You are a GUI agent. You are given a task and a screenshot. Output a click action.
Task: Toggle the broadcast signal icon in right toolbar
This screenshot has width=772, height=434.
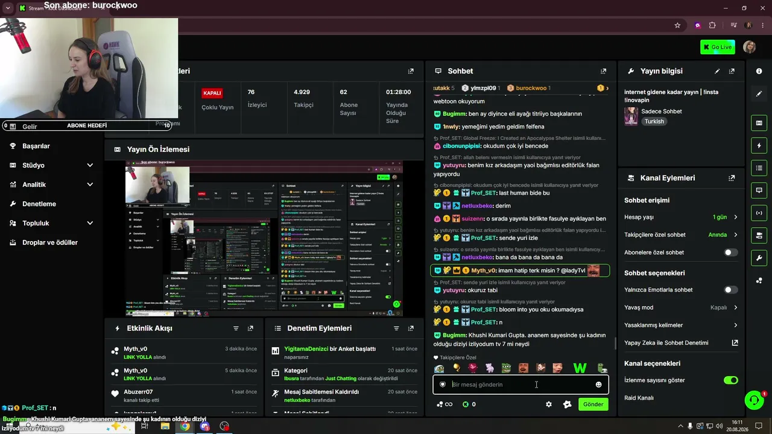(x=759, y=213)
